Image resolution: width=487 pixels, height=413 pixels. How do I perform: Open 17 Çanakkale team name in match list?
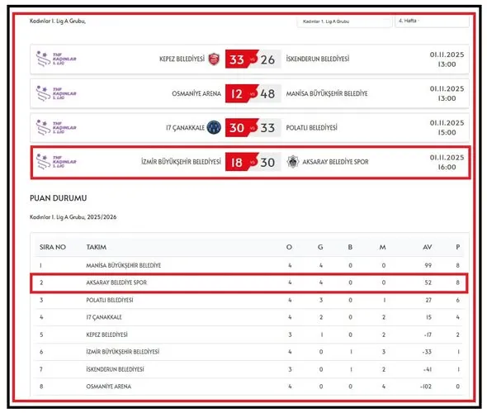[185, 128]
